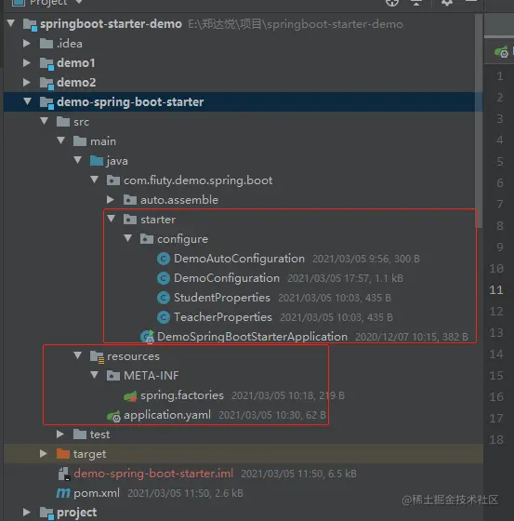Click the springboot-starter-demo module icon

pyautogui.click(x=30, y=24)
